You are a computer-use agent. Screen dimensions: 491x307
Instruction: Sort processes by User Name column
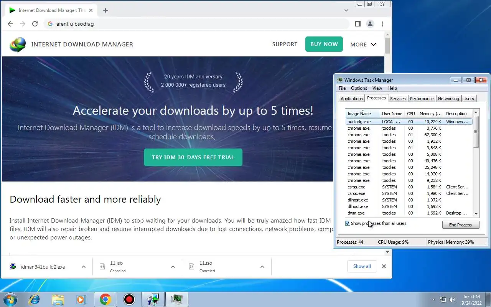pyautogui.click(x=392, y=114)
